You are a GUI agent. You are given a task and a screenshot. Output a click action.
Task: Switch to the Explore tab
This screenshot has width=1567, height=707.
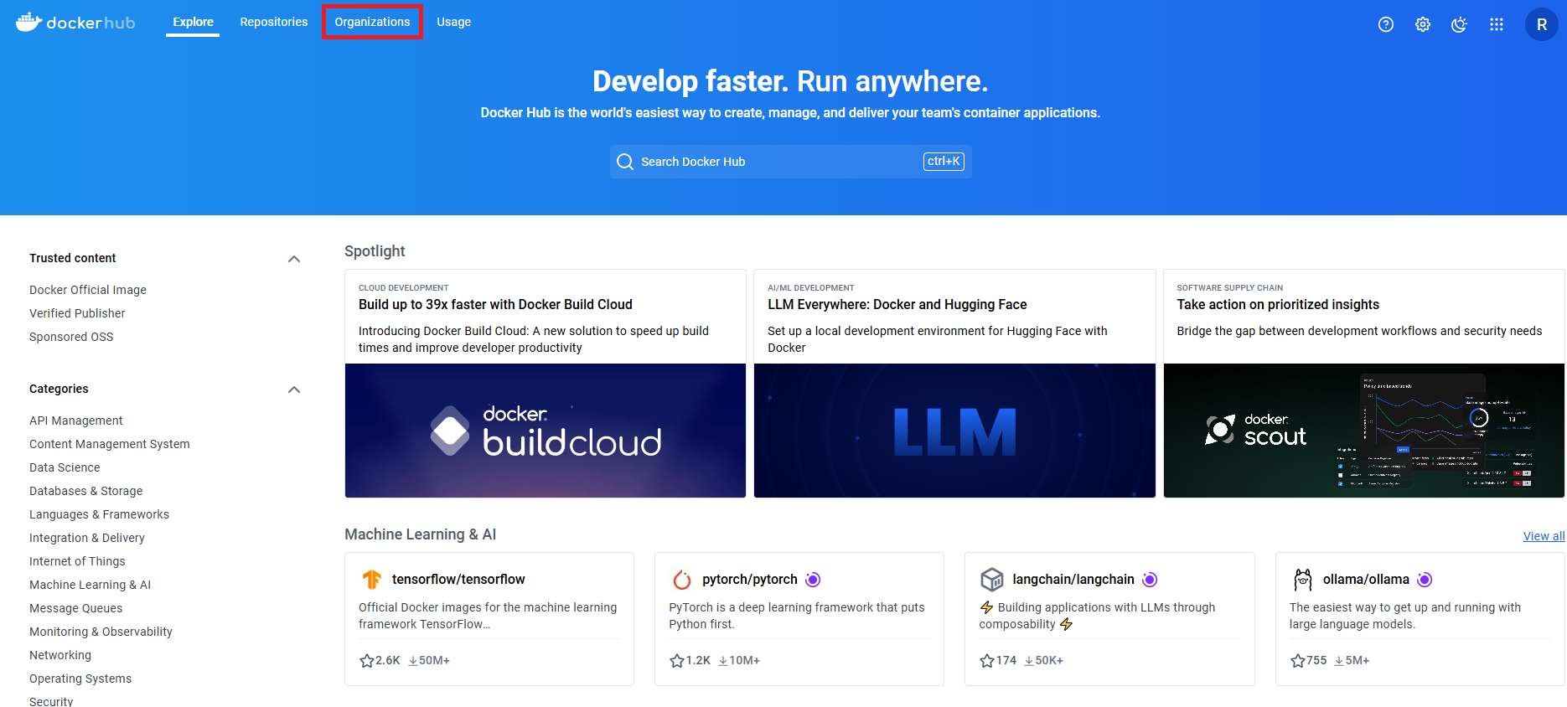[193, 23]
